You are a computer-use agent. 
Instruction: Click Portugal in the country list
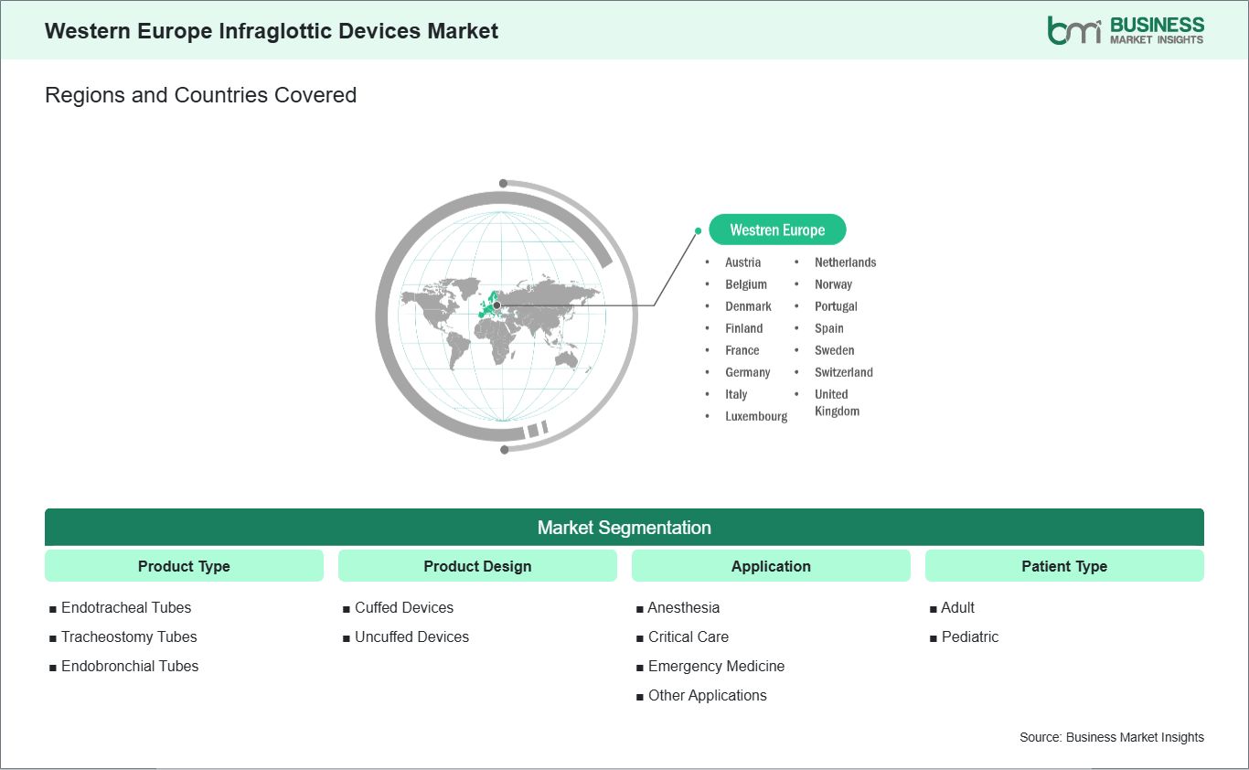(836, 306)
